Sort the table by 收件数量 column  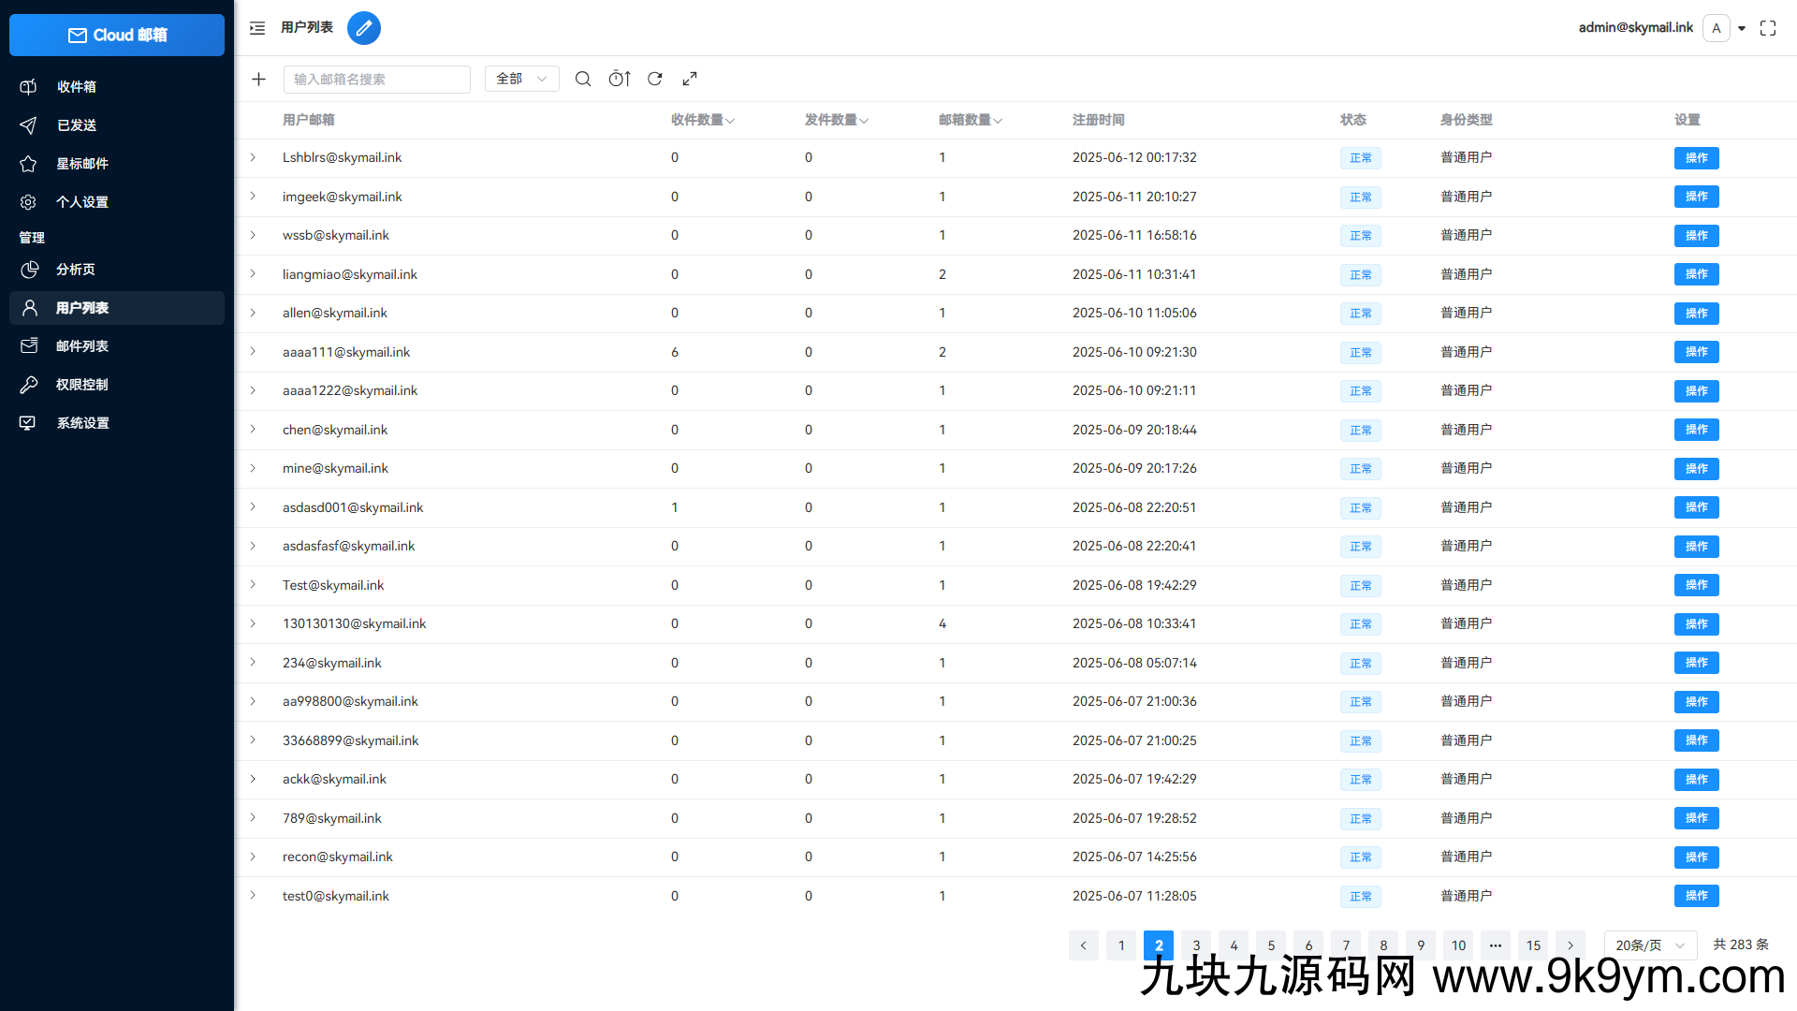tap(702, 120)
